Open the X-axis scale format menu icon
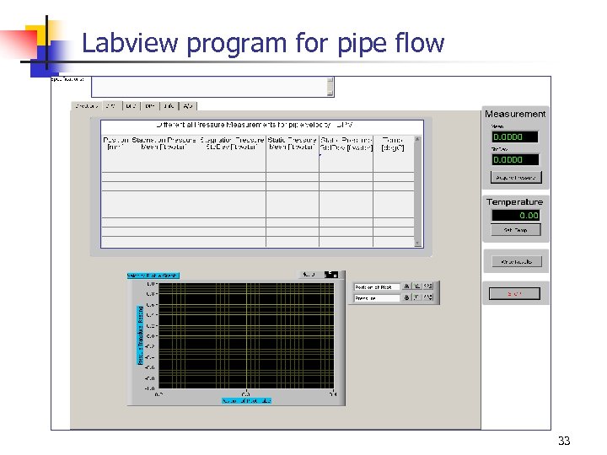 click(427, 286)
